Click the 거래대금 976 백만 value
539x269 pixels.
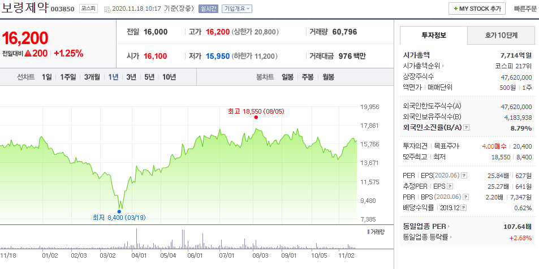(x=352, y=56)
